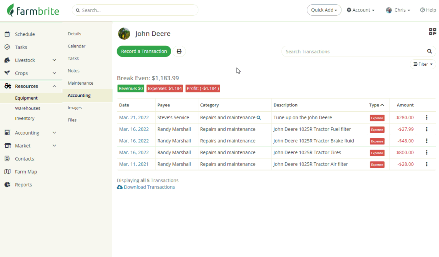Open the Mar. 11, 2021 transaction

coord(134,164)
